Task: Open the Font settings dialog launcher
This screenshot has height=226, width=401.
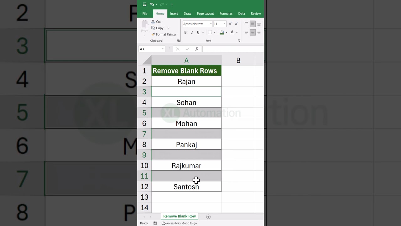Action: (239, 41)
